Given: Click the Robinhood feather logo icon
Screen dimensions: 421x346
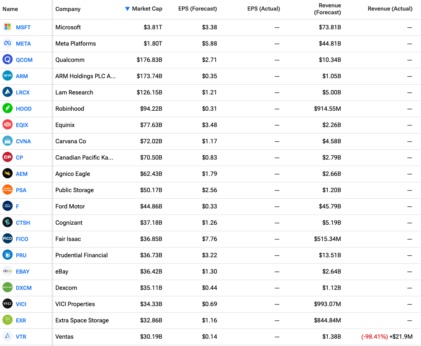Looking at the screenshot, I should click(x=7, y=109).
